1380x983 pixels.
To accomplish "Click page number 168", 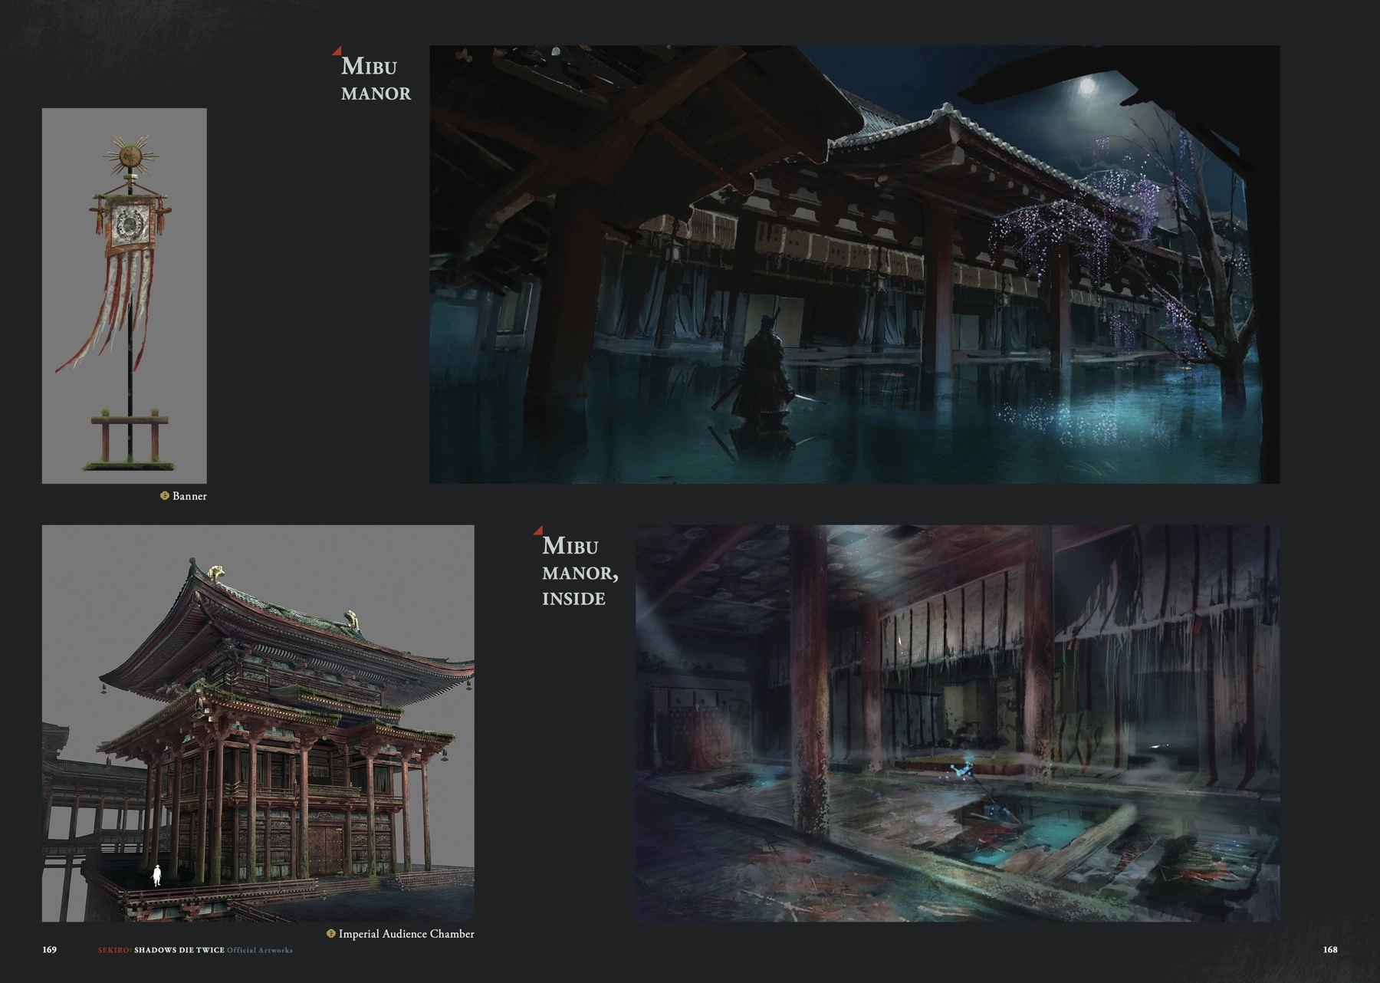I will click(1330, 949).
